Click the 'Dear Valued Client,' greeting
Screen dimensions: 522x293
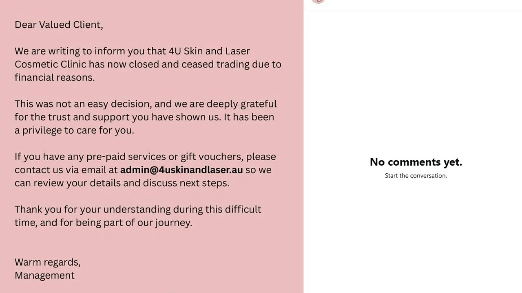[59, 25]
